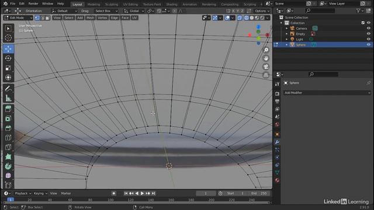Open the Material properties tab icon
The width and height of the screenshot is (374, 210).
tap(277, 180)
